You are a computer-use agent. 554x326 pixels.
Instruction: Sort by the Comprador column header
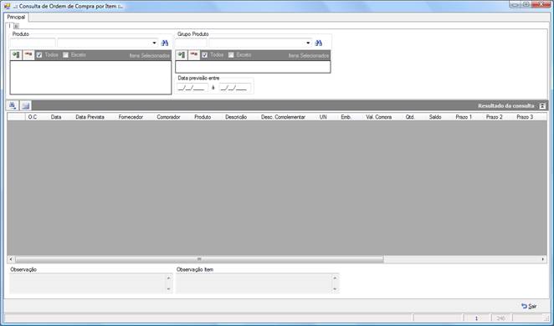click(168, 117)
